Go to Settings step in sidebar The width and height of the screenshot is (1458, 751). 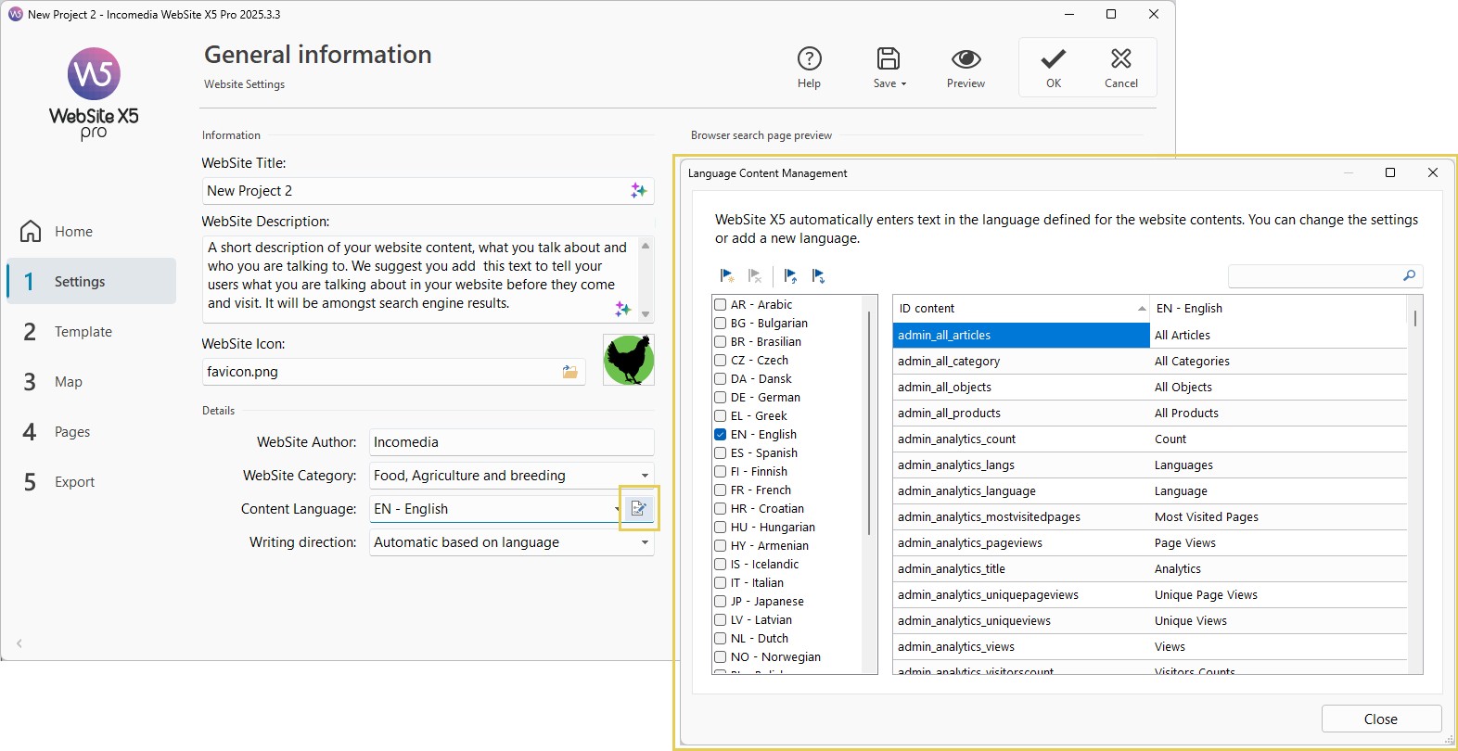(91, 281)
